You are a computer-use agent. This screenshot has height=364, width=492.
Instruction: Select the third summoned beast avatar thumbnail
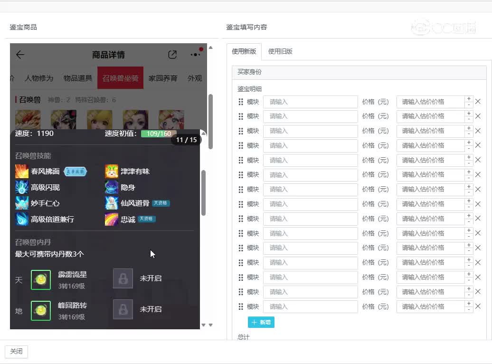coord(100,119)
